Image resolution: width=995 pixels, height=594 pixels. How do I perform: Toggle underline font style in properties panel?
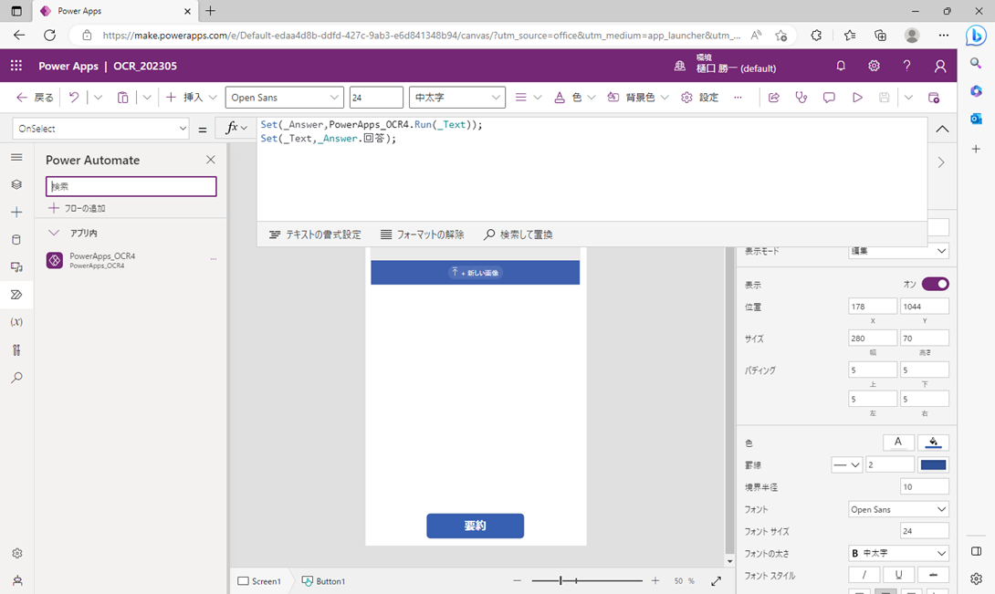[898, 575]
